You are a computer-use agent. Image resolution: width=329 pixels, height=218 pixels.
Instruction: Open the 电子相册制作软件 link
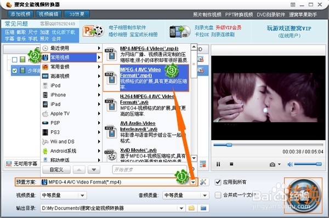point(127,27)
